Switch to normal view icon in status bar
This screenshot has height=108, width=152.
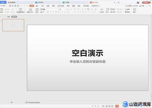[x=107, y=106]
